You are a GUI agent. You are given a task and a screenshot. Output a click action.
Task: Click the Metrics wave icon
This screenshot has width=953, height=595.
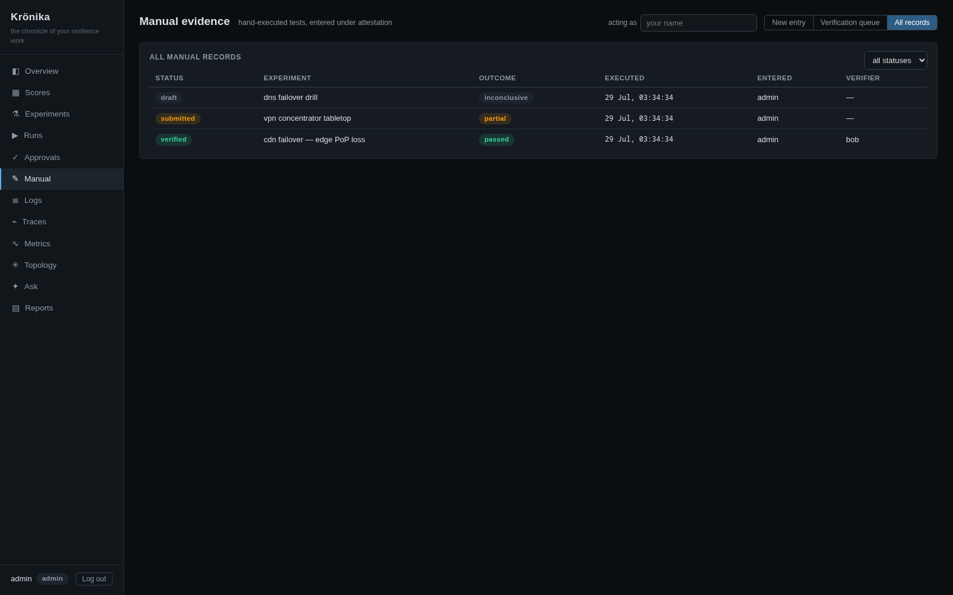(x=15, y=244)
